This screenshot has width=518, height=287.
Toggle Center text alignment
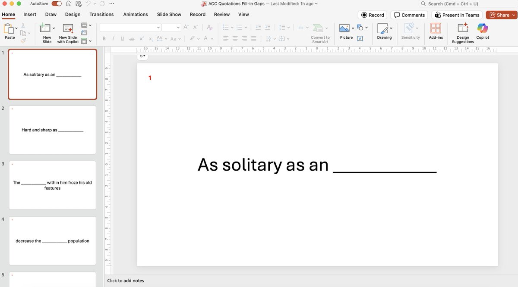tap(235, 39)
